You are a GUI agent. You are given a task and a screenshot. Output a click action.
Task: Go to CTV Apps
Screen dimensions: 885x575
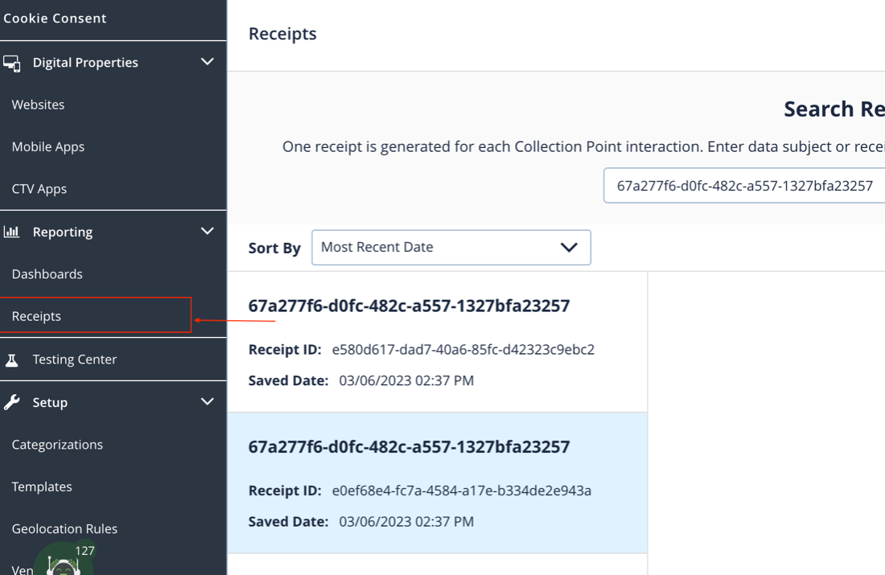click(x=40, y=188)
